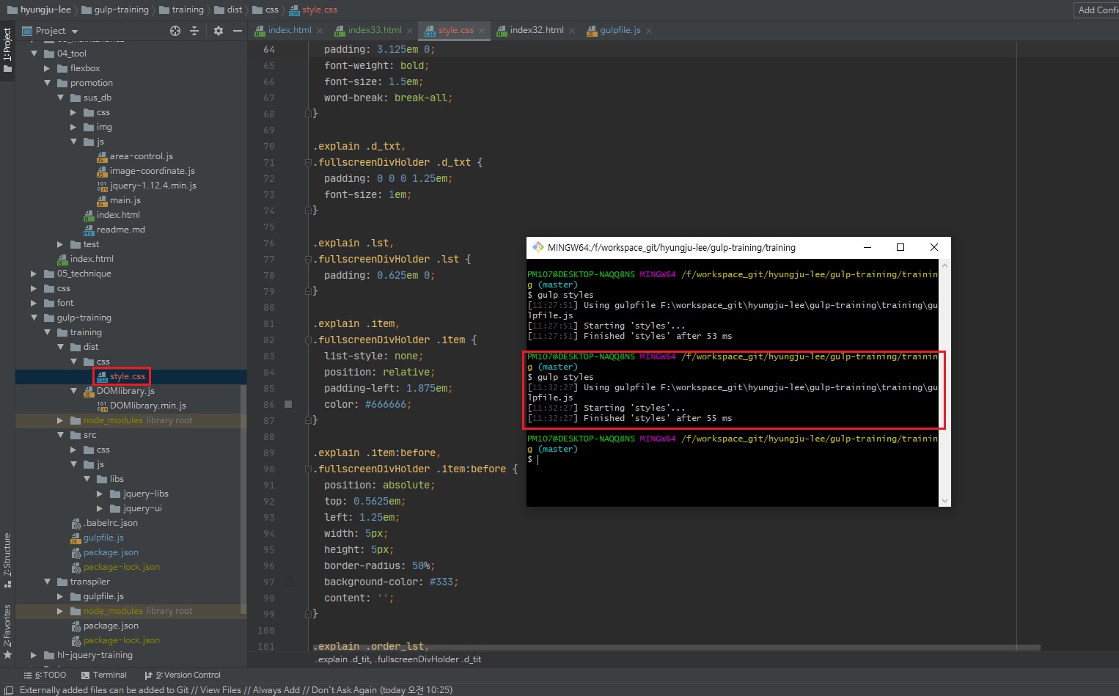Image resolution: width=1119 pixels, height=696 pixels.
Task: Expand the node_modules folder under training
Action: tap(60, 420)
